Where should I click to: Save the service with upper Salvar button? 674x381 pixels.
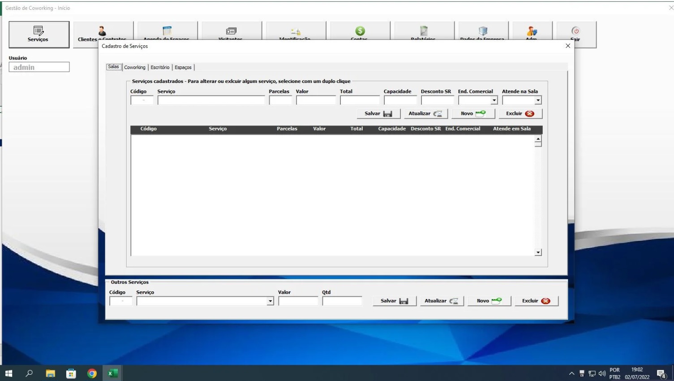378,113
